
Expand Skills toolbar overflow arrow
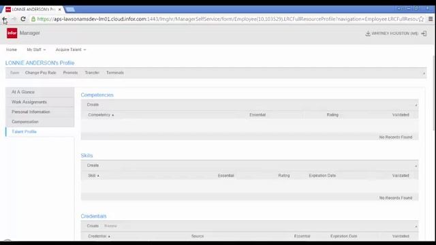point(416,166)
